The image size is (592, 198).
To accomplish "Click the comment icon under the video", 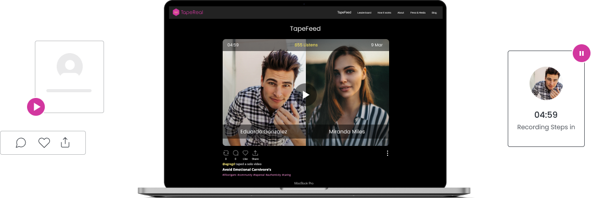I will click(235, 153).
